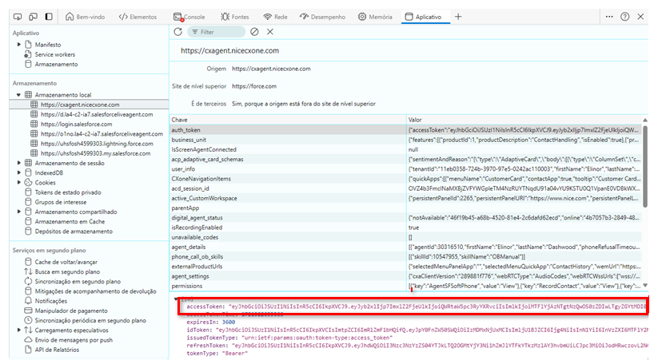Select the Aplicativo tab
The image size is (658, 360).
[x=424, y=17]
